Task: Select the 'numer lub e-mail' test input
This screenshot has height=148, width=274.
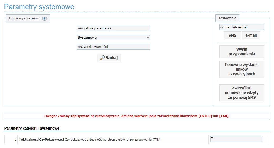Action: 241,27
